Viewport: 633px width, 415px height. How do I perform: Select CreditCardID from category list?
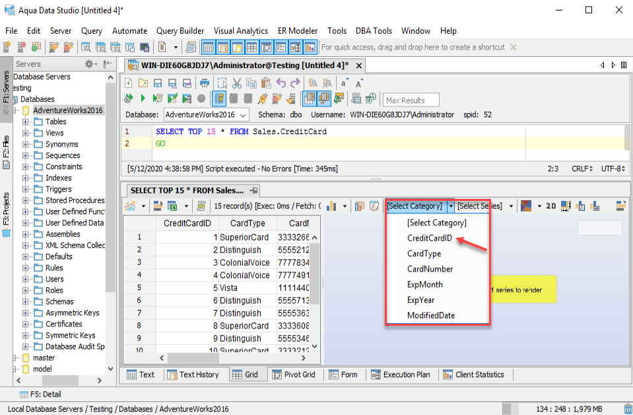(x=430, y=238)
